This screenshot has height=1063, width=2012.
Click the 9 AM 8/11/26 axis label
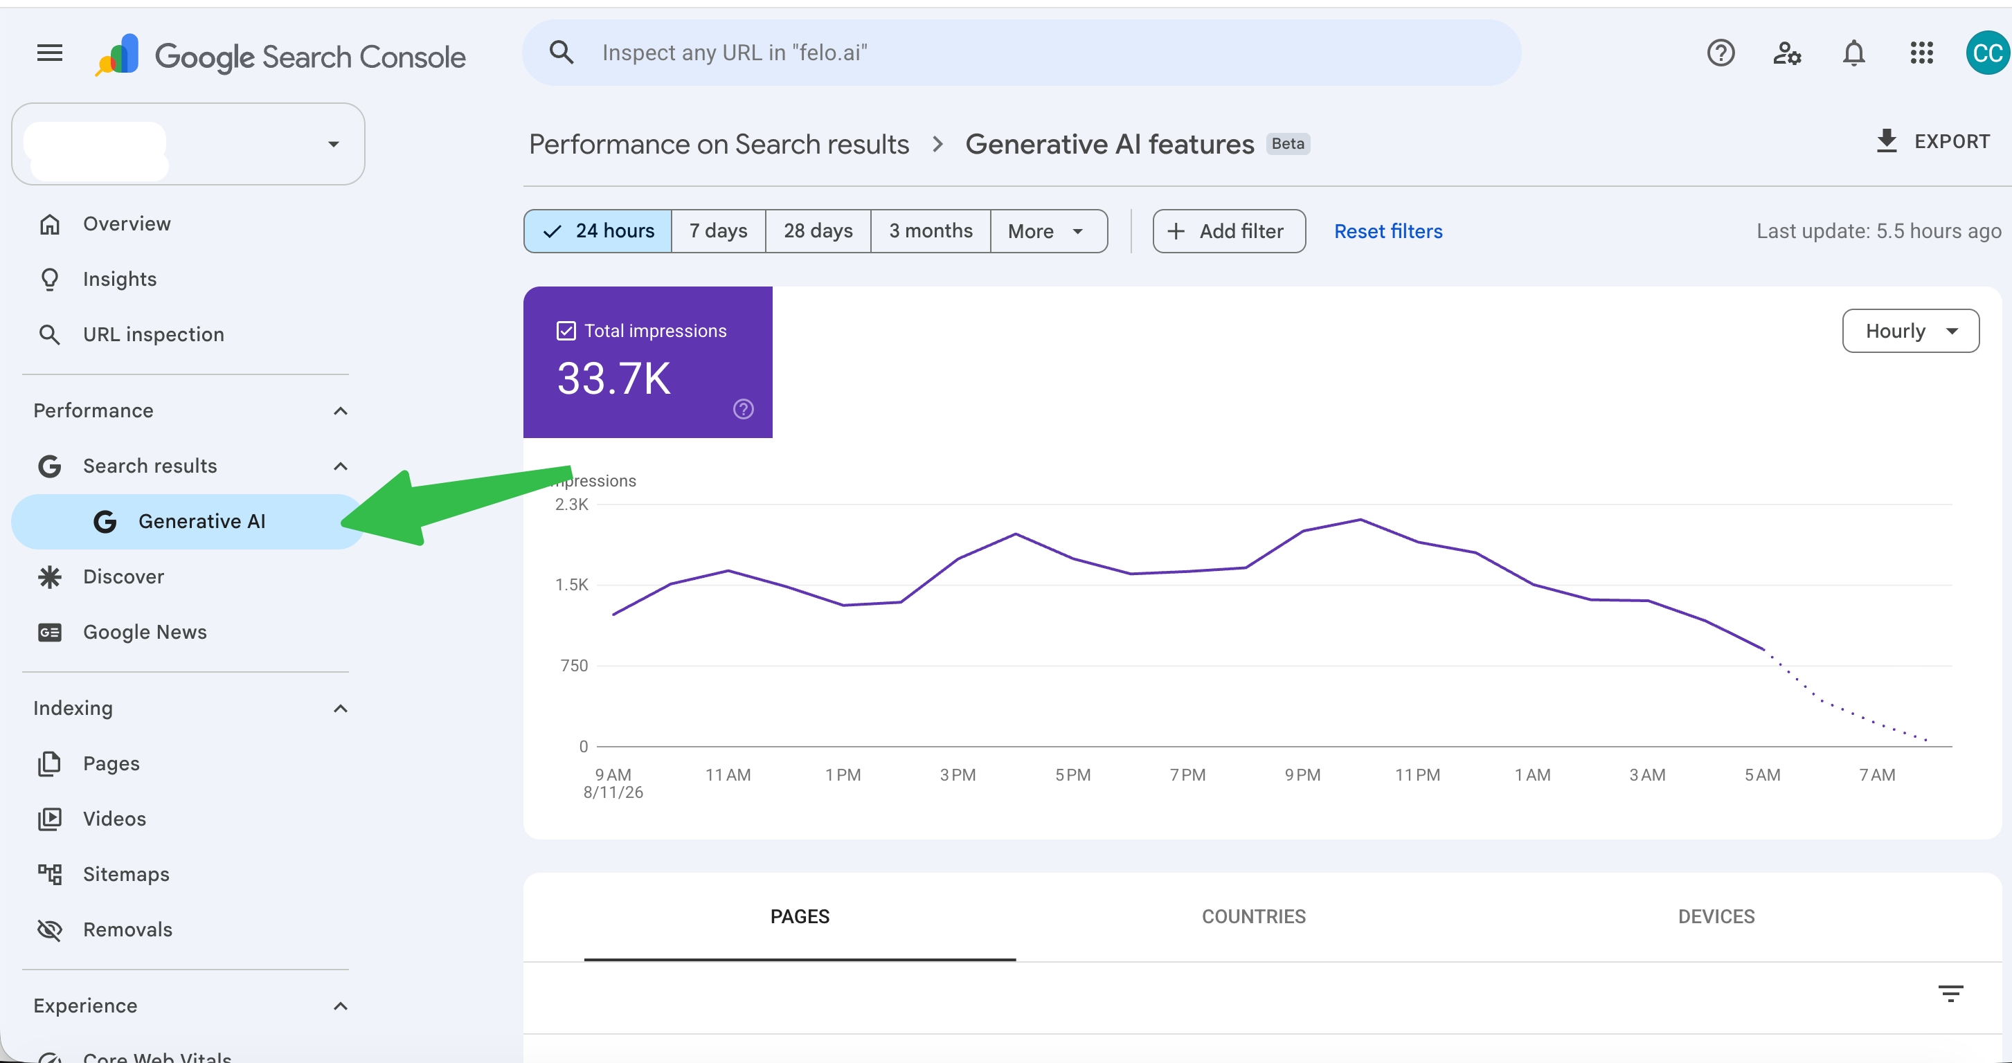[x=613, y=783]
